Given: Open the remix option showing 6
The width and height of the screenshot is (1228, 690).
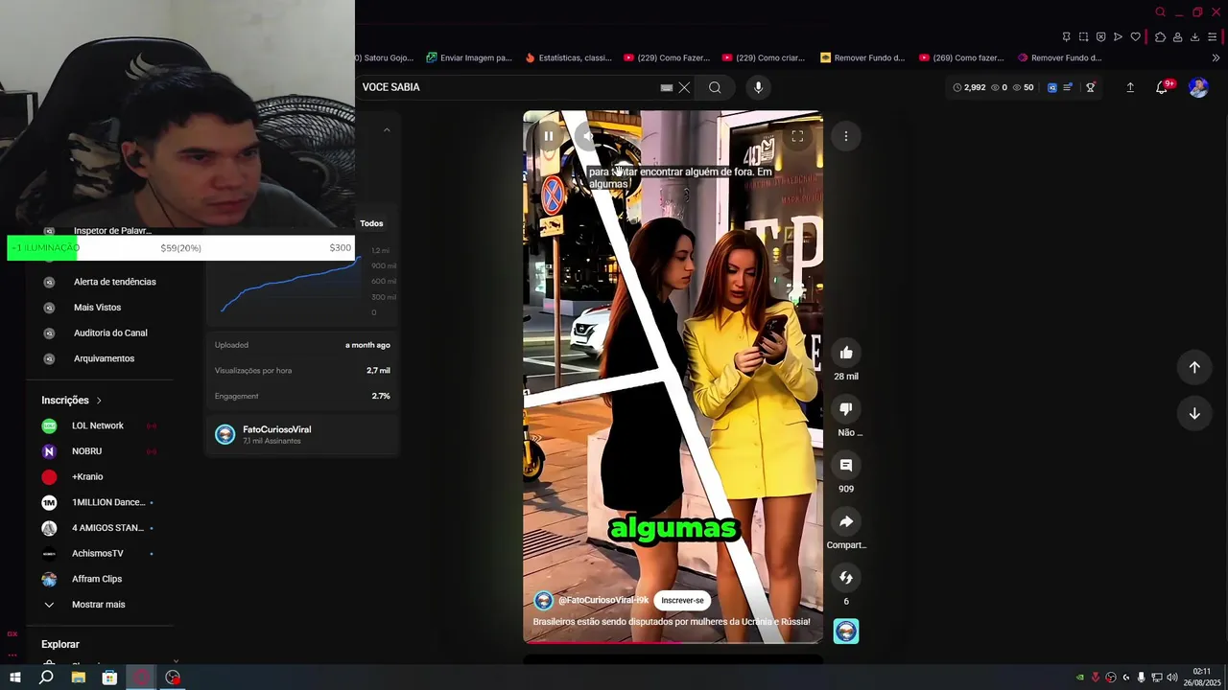Looking at the screenshot, I should pos(846,577).
